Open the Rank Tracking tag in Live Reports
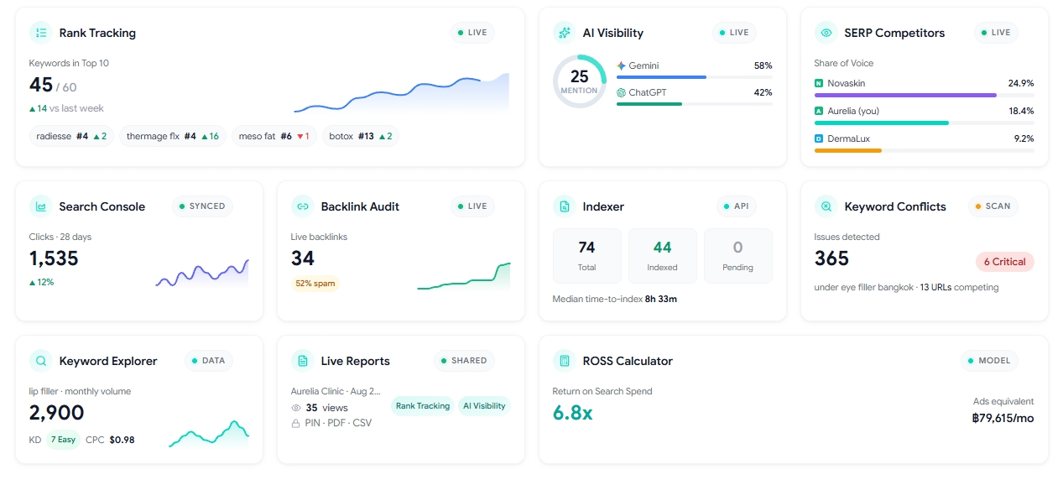Image resolution: width=1063 pixels, height=480 pixels. [x=423, y=406]
